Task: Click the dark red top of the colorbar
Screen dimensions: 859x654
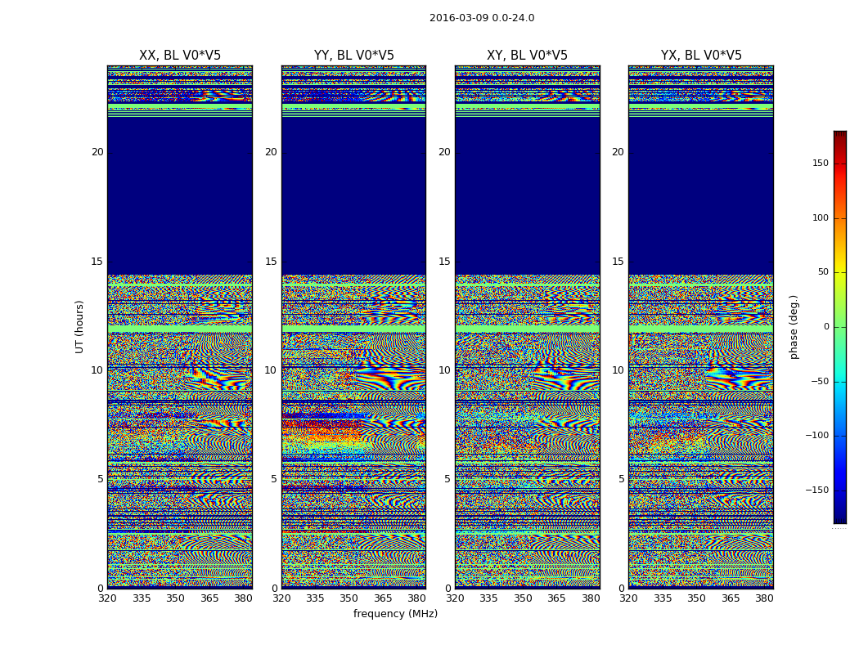Action: click(839, 135)
